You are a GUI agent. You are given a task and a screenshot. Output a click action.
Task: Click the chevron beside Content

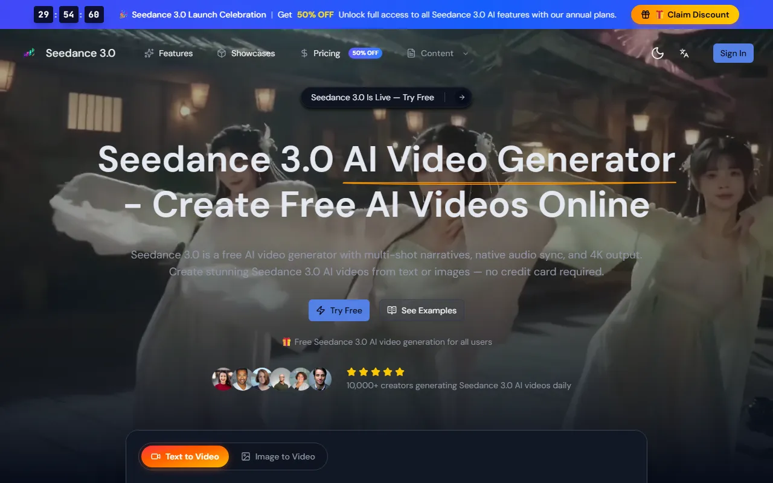point(466,53)
